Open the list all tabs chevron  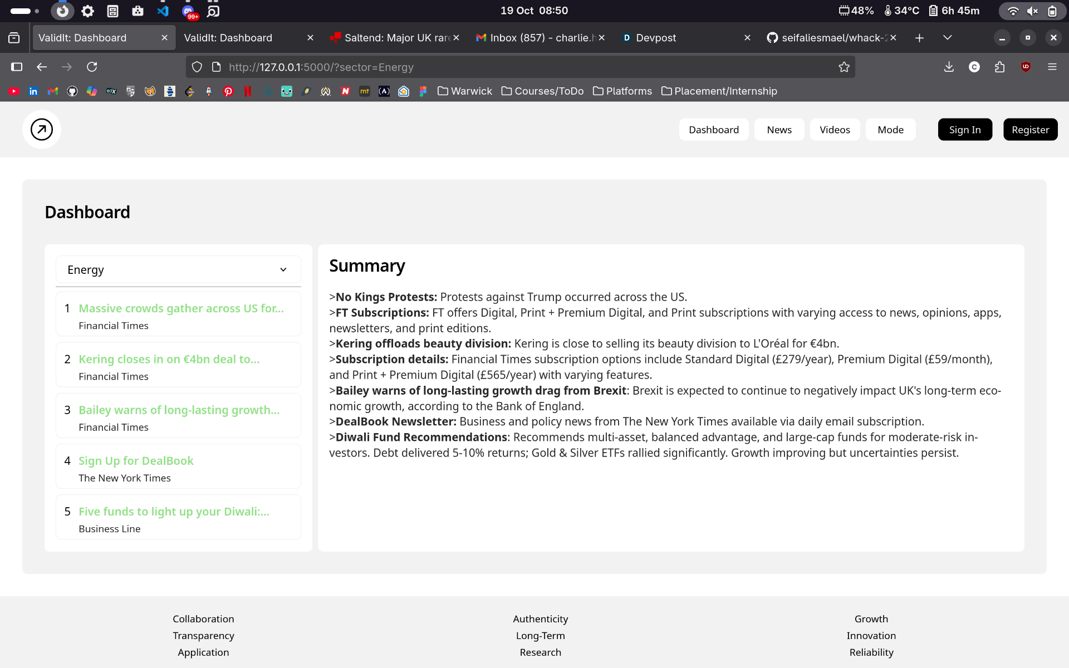[947, 38]
